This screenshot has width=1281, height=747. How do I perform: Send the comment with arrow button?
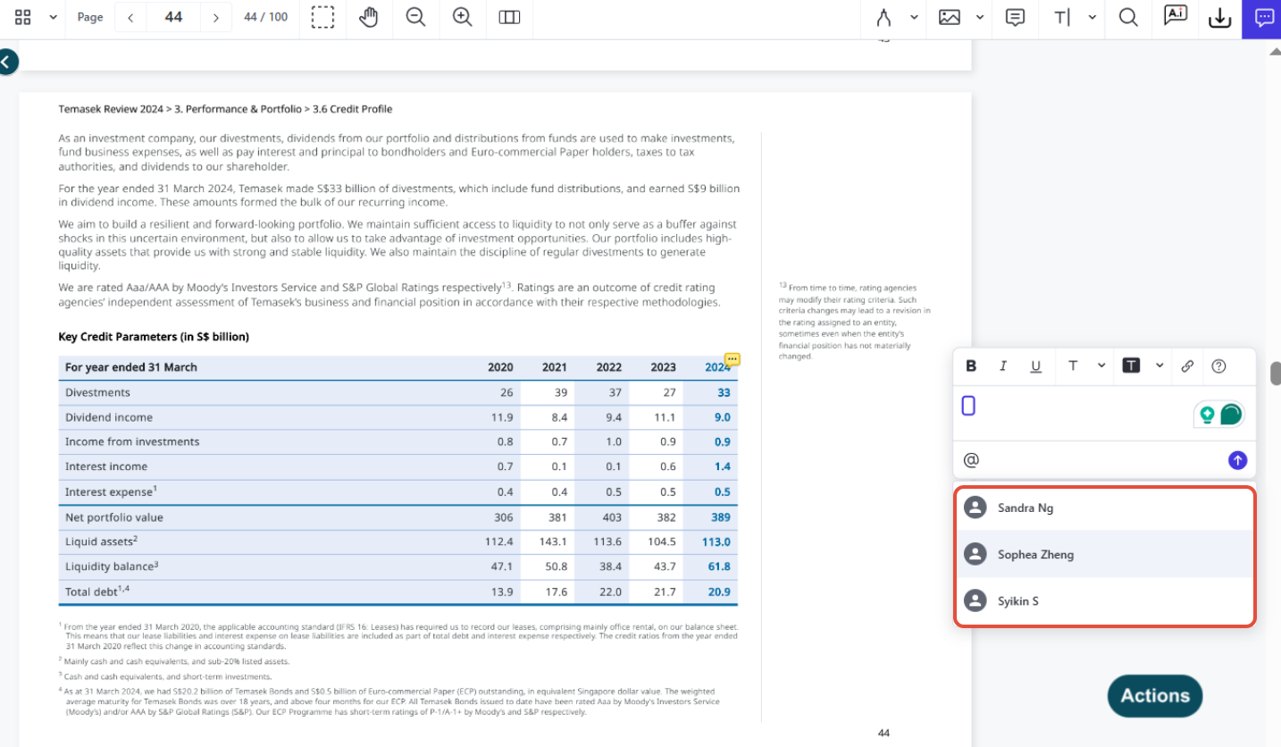(1237, 460)
